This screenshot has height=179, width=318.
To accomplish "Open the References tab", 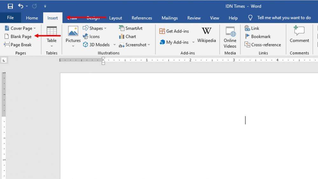I will [142, 18].
